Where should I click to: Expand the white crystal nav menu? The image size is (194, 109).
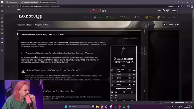[x=99, y=17]
